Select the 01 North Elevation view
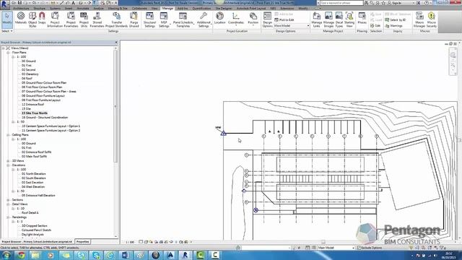The width and height of the screenshot is (462, 260). [34, 174]
